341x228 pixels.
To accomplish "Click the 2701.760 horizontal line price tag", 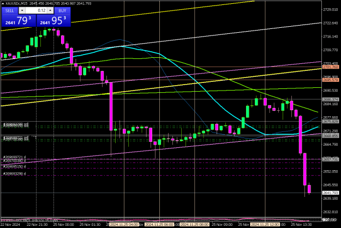I will (330, 67).
